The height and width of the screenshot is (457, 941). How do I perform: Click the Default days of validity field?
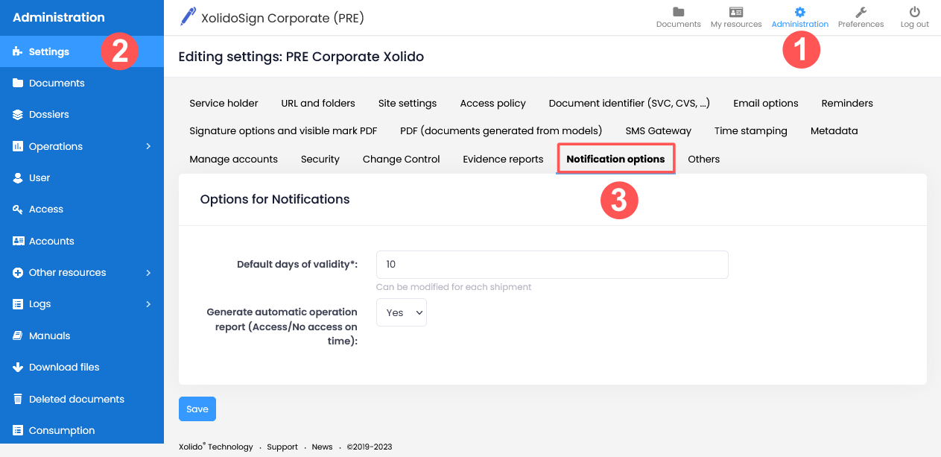[552, 265]
